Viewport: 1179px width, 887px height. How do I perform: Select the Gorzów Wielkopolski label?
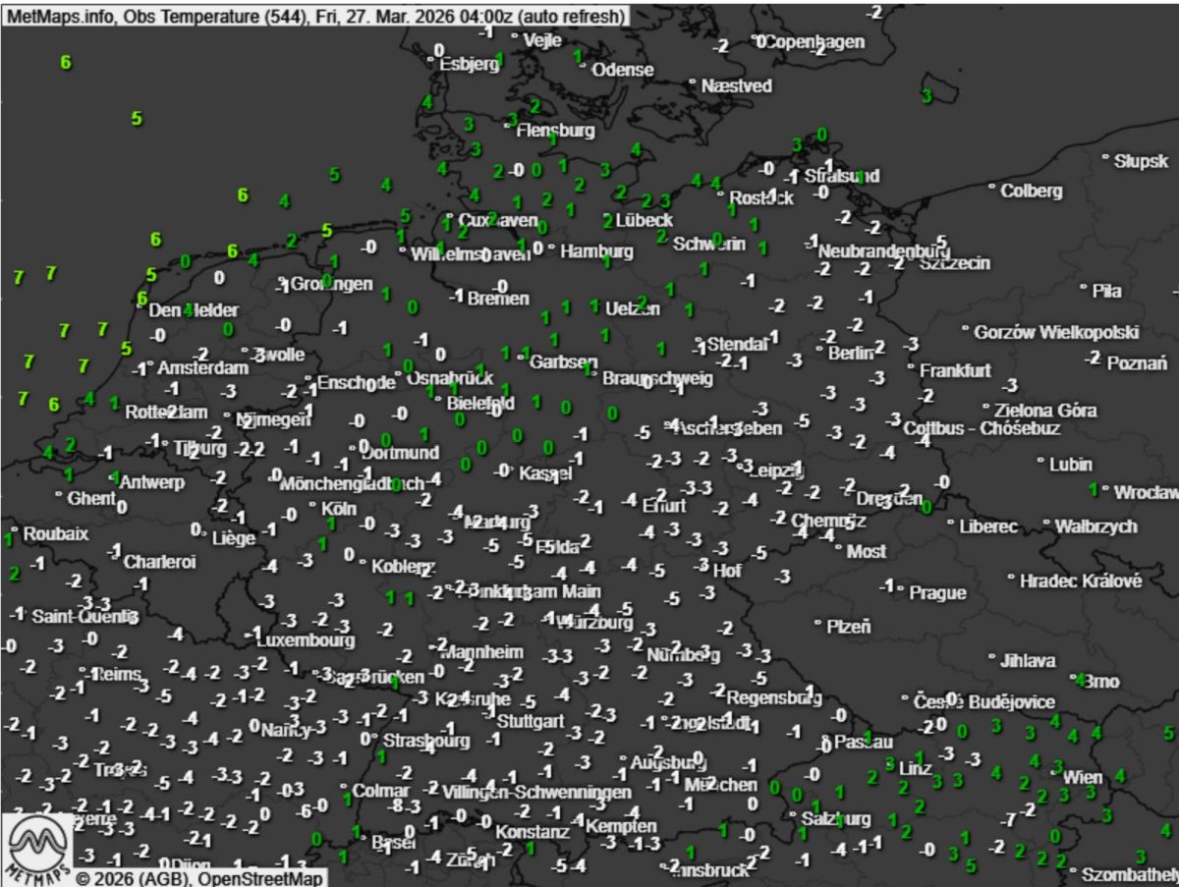pyautogui.click(x=1056, y=333)
